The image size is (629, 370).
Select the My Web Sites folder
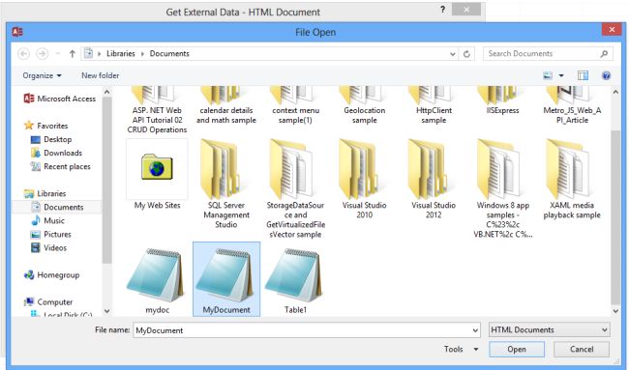pyautogui.click(x=157, y=175)
